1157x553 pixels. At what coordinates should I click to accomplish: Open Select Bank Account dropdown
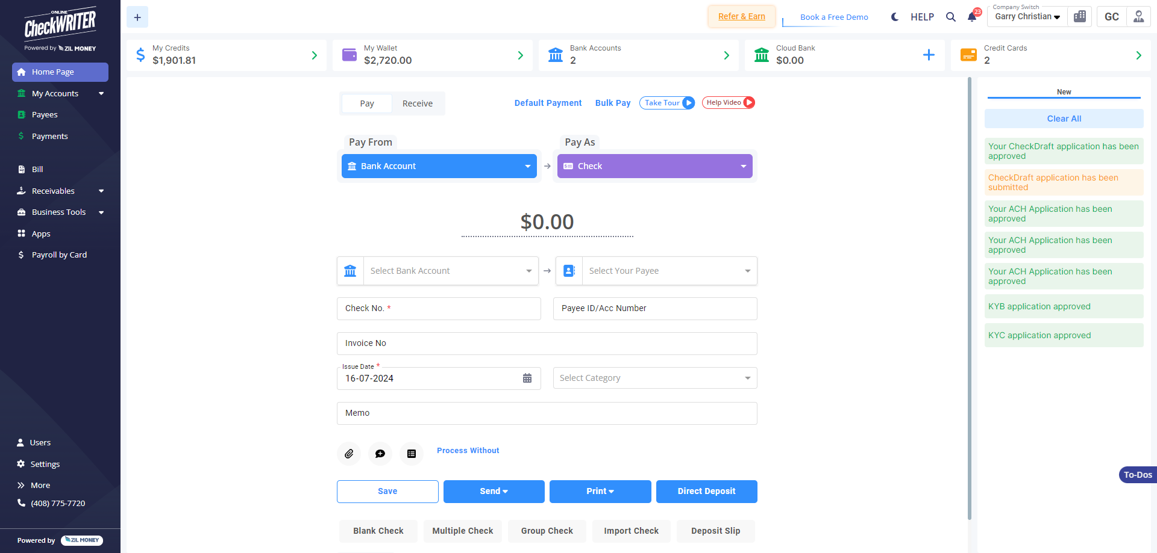click(x=450, y=271)
